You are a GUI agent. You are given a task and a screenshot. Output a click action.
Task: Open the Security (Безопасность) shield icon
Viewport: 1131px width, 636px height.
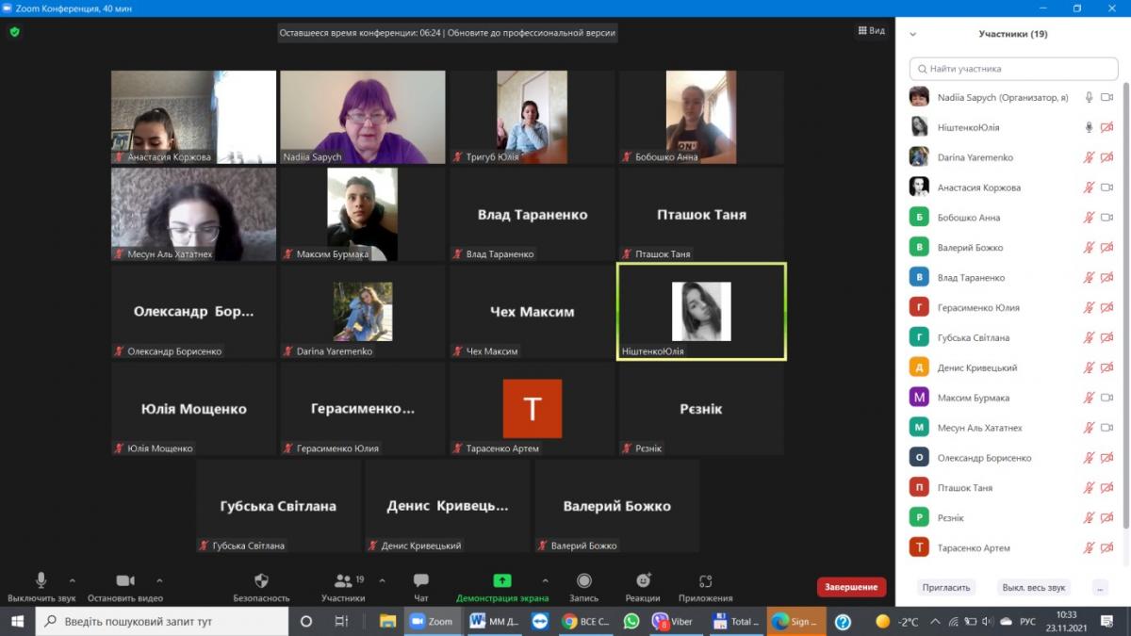click(x=261, y=581)
